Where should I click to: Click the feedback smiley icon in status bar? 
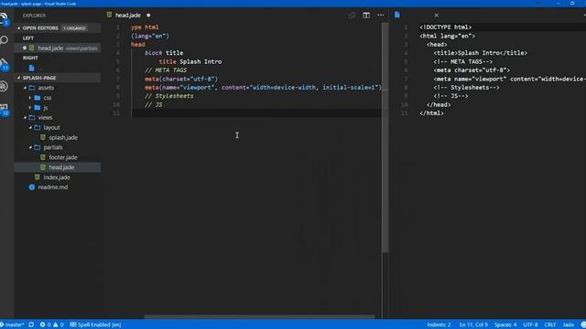click(583, 324)
